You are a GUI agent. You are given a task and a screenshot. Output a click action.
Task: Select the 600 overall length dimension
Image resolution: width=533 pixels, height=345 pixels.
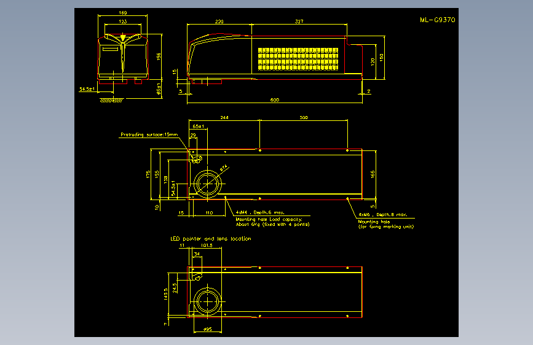[275, 100]
